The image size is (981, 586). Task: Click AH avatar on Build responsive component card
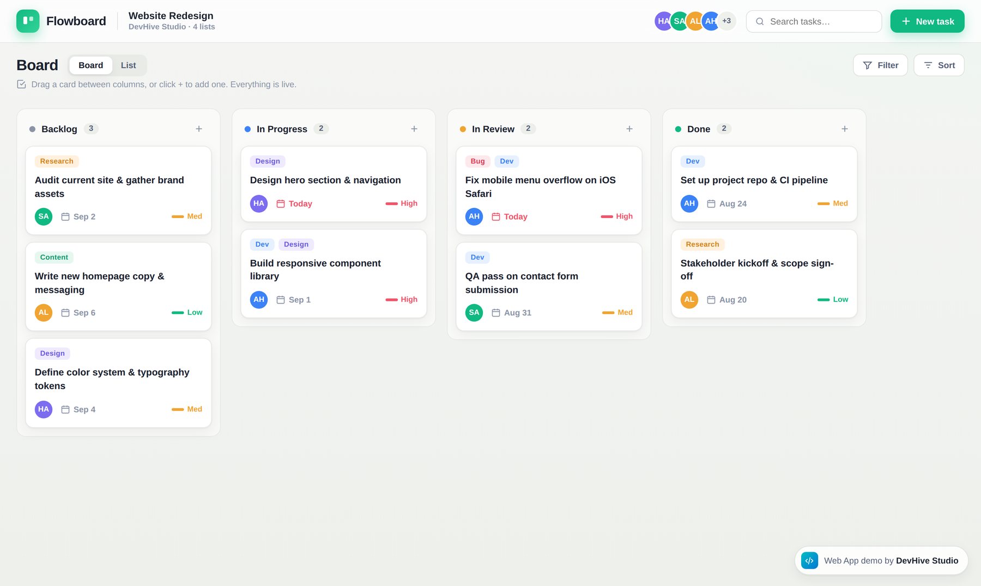[259, 299]
